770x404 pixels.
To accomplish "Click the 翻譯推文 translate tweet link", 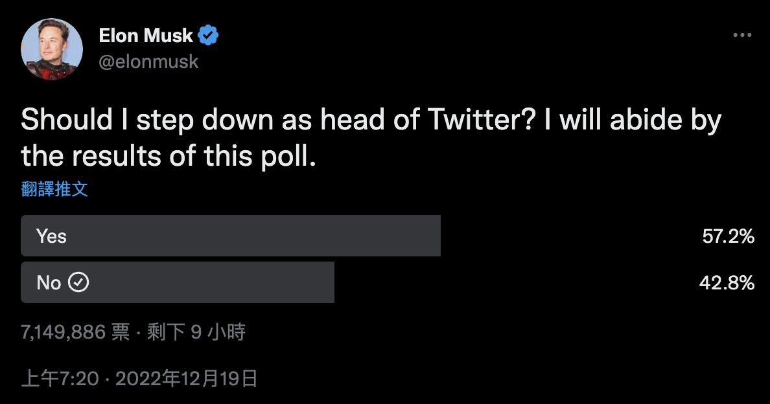I will pyautogui.click(x=54, y=189).
